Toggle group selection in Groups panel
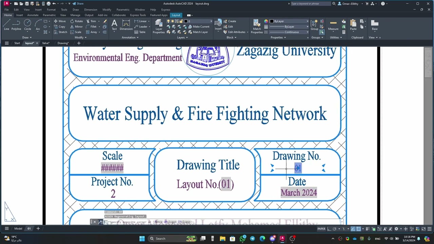434x244 pixels. (x=322, y=32)
